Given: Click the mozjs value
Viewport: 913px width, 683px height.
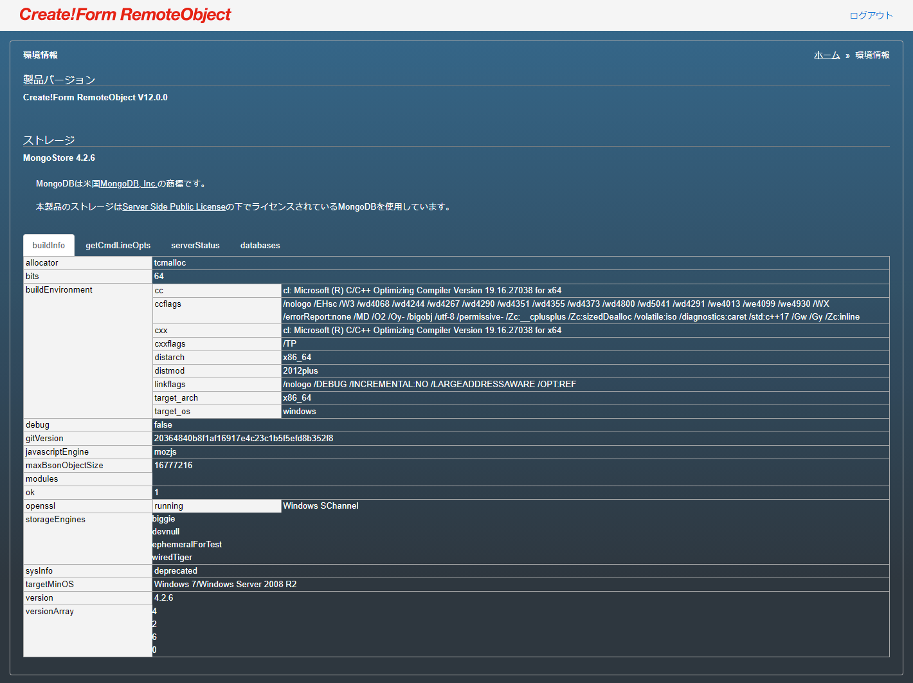Looking at the screenshot, I should [521, 452].
